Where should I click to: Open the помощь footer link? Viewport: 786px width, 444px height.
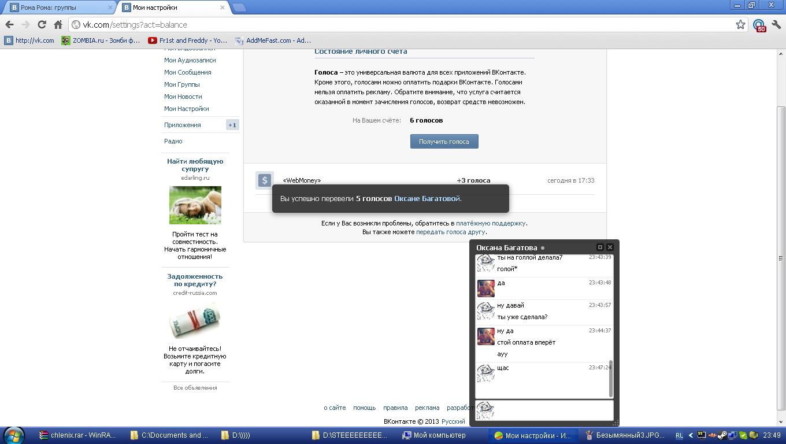pos(364,408)
